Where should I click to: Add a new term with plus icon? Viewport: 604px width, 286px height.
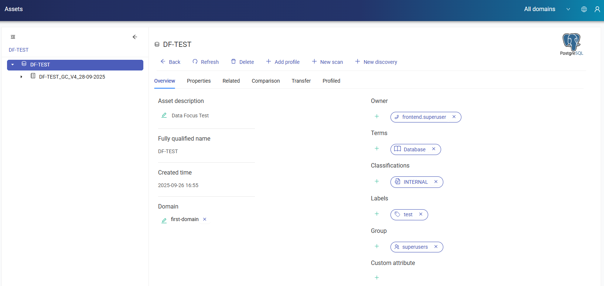tap(377, 148)
